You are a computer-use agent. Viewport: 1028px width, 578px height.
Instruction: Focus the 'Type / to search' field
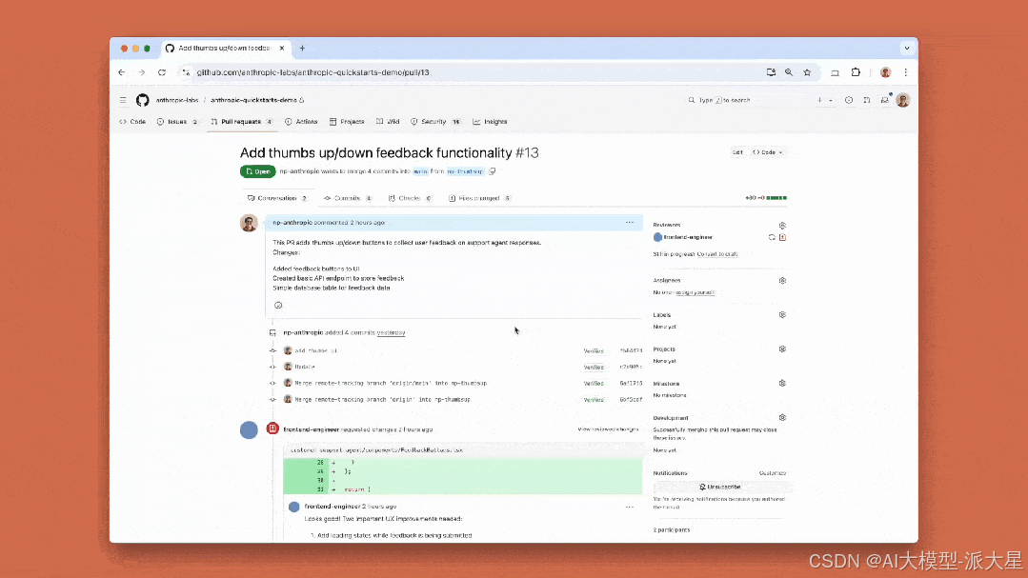click(x=747, y=100)
